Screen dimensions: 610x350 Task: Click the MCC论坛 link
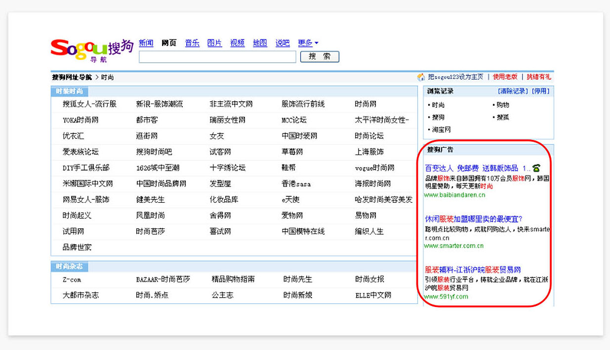(x=294, y=120)
